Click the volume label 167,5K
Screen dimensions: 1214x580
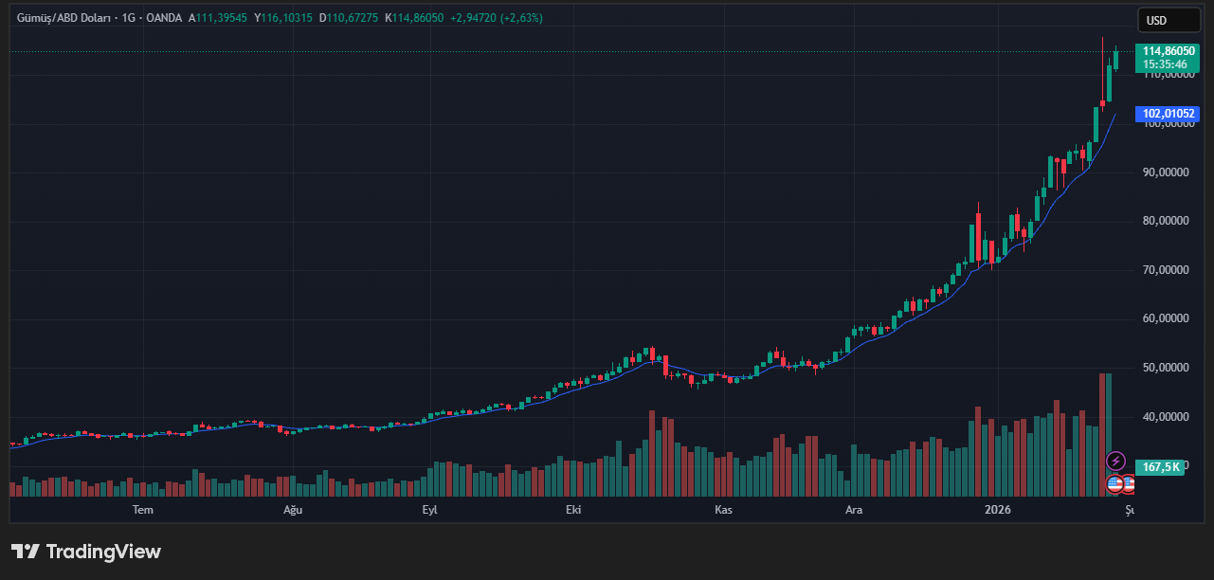tap(1161, 466)
